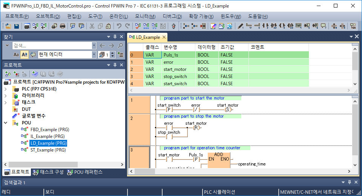Click the open project folder icon
362x196 pixels.
point(8,26)
